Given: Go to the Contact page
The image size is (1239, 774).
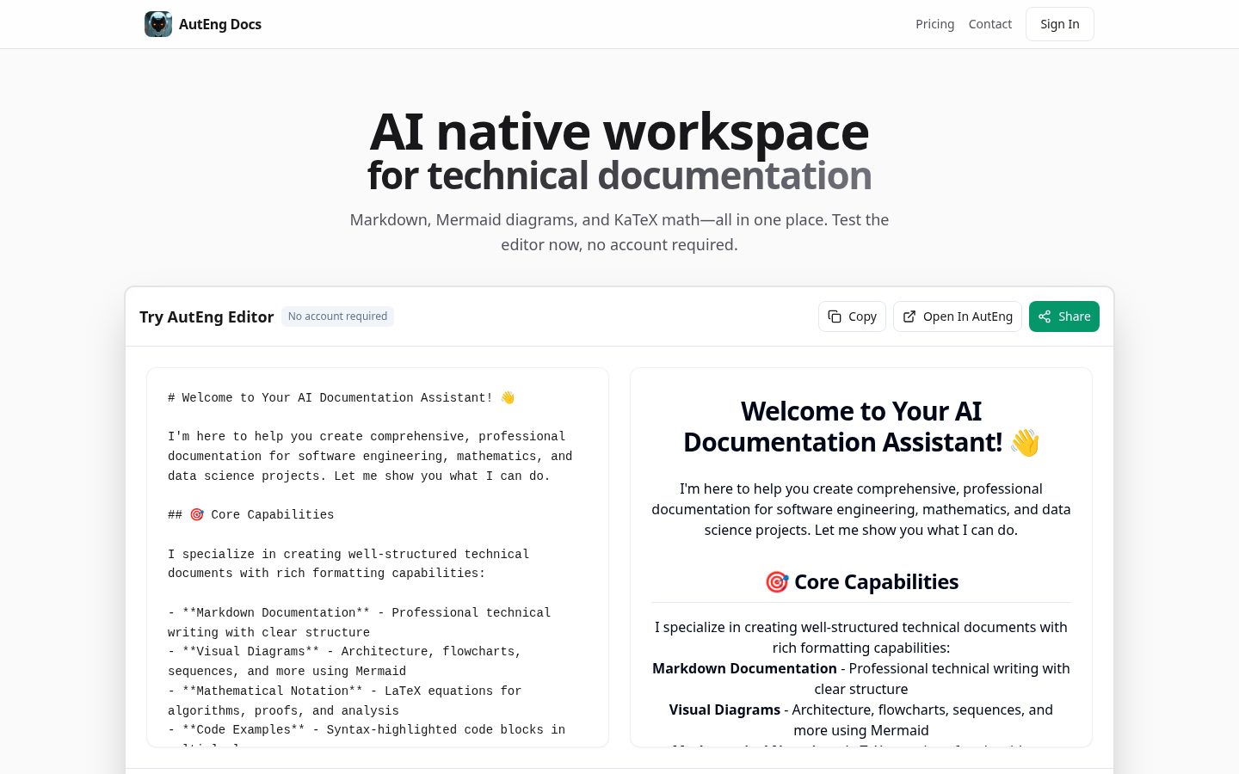Looking at the screenshot, I should [990, 24].
